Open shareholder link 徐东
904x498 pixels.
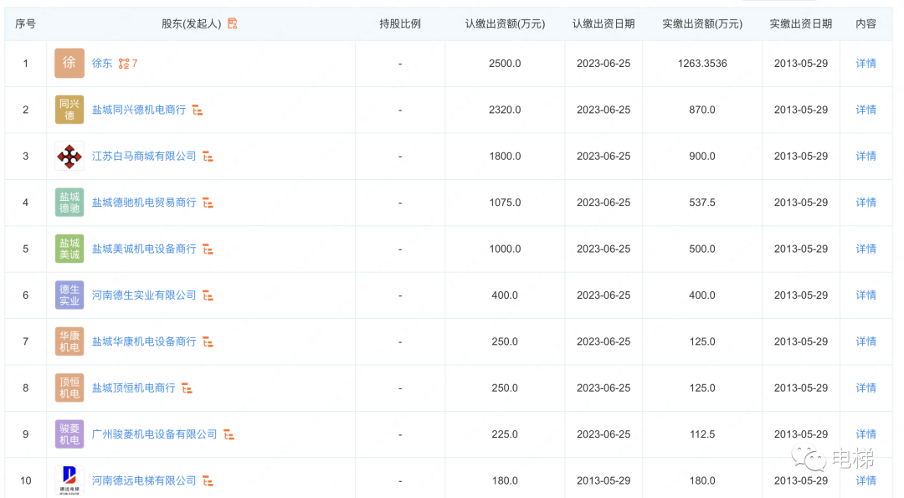102,64
